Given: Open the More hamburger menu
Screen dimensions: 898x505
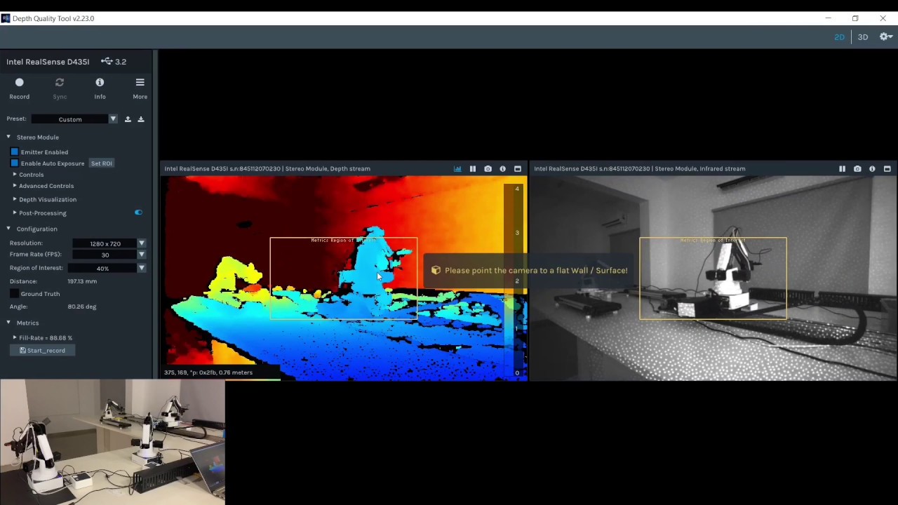Looking at the screenshot, I should 140,83.
